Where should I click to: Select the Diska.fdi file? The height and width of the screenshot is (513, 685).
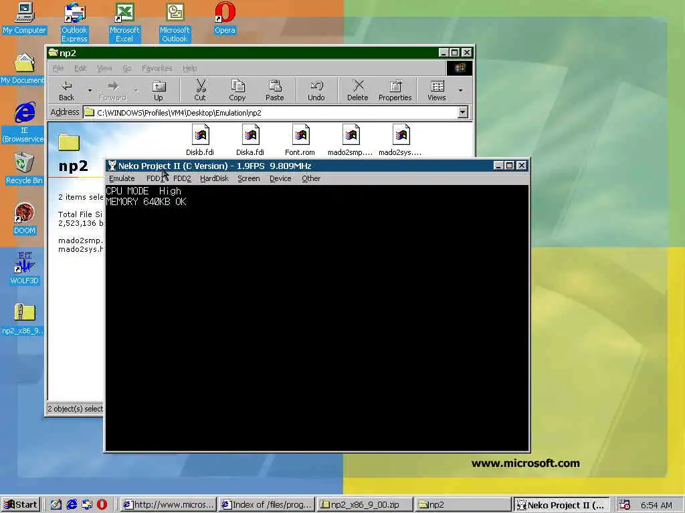coord(250,140)
